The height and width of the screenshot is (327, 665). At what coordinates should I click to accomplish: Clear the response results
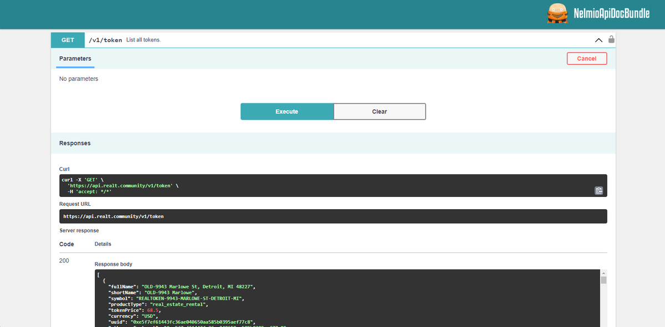pos(380,111)
